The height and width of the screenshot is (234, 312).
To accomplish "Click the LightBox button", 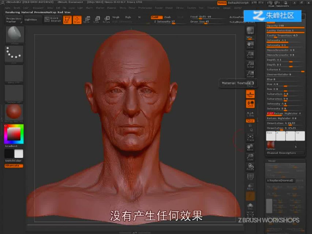I will 33,20.
